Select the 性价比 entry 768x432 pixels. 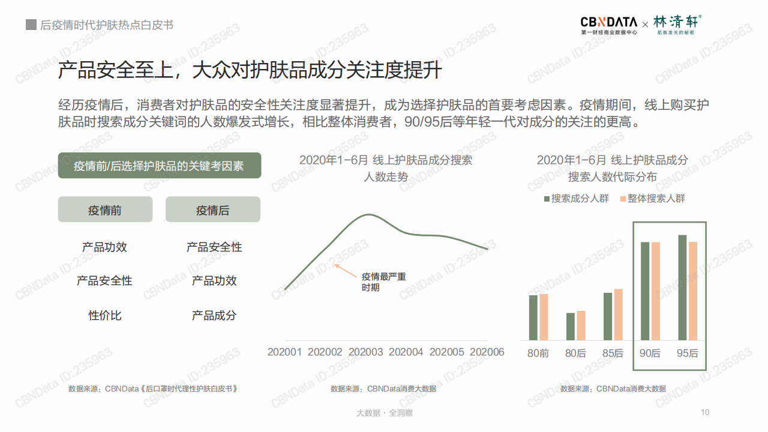105,315
